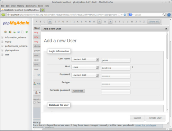Open a new Firefox tab with plus icon
The image size is (172, 131).
click(x=43, y=10)
